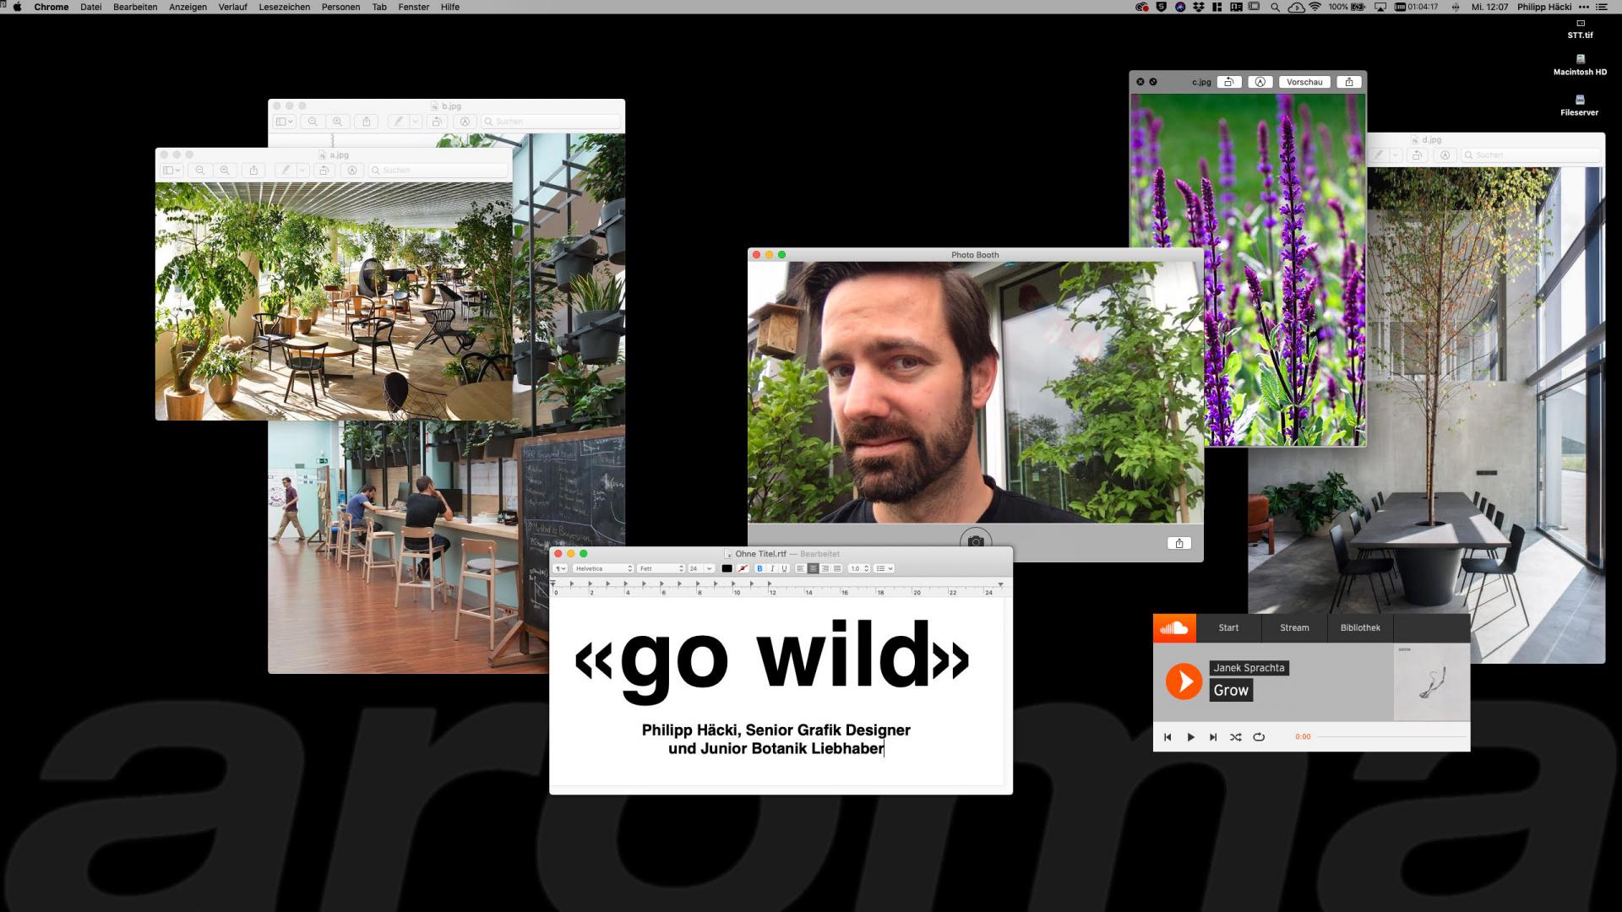The width and height of the screenshot is (1622, 912).
Task: Skip to next track in SoundCloud
Action: click(x=1213, y=737)
